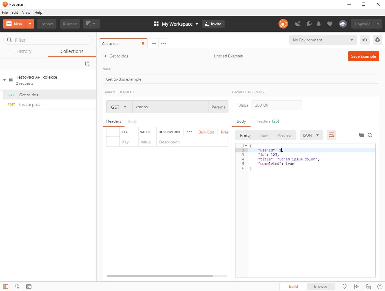Screen dimensions: 385x291
Task: Switch to the Collections tab
Action: 72,51
